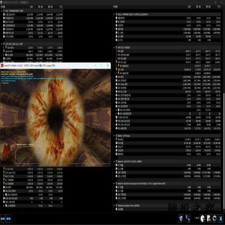225x225 pixels.
Task: Select the Uncore VID row
Action: coord(33,51)
